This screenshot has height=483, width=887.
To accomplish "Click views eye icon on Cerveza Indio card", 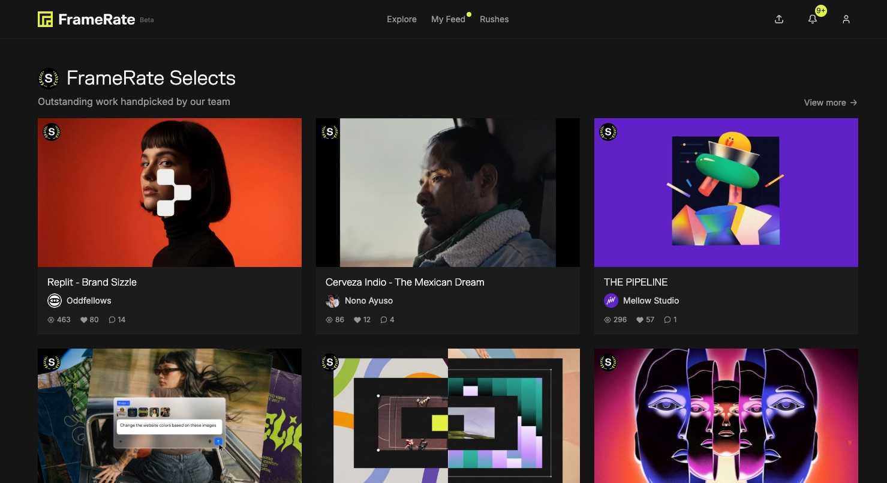I will (329, 320).
